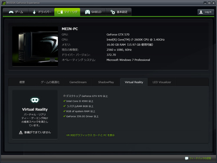Open the ゲームの最適化 sub-tab

click(50, 82)
